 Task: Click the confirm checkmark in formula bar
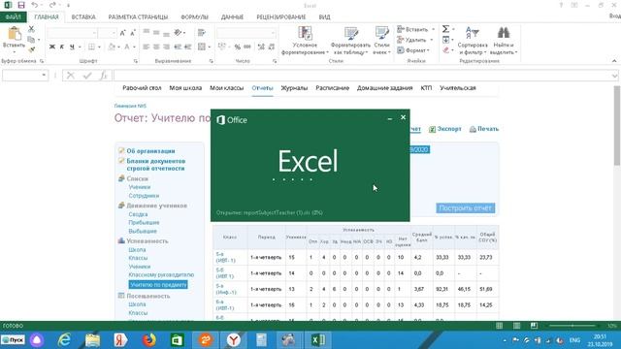point(87,76)
